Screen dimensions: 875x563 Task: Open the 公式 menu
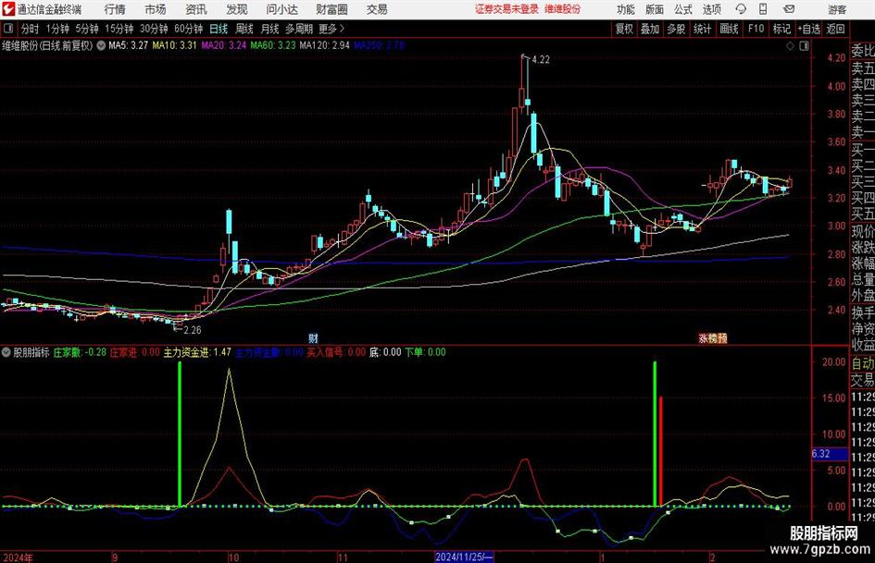682,9
